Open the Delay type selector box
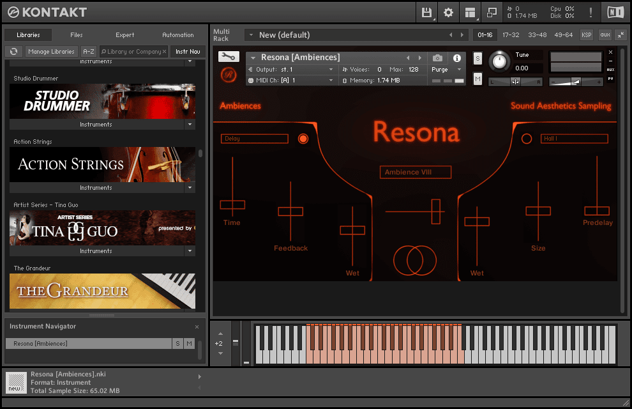Image resolution: width=632 pixels, height=409 pixels. pyautogui.click(x=254, y=139)
